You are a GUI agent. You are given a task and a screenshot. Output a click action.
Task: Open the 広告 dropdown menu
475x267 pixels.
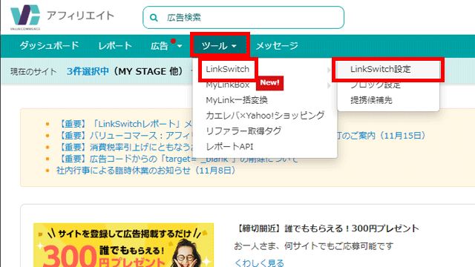[166, 46]
